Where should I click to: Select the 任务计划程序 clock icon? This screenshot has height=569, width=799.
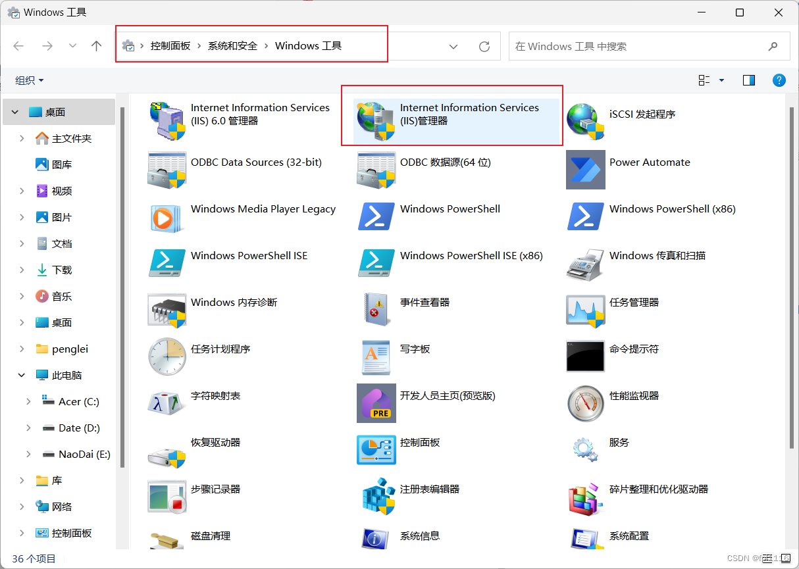coord(167,356)
